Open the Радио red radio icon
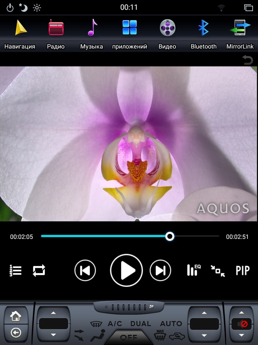 [x=56, y=28]
